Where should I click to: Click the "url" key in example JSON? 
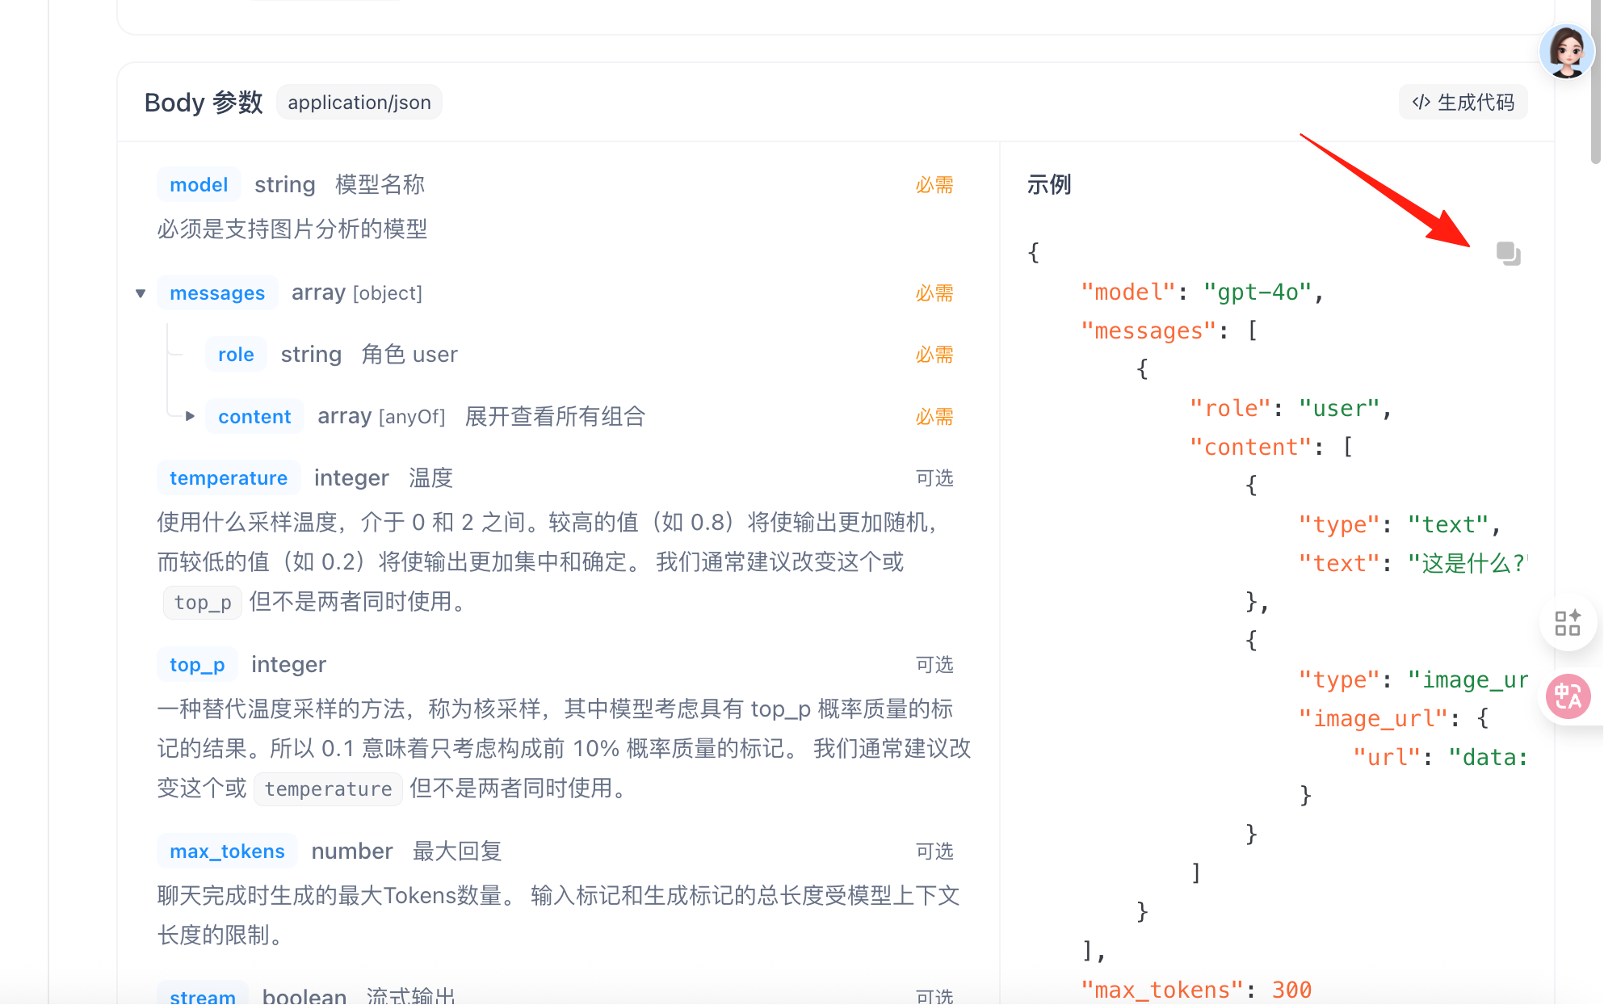[x=1387, y=757]
